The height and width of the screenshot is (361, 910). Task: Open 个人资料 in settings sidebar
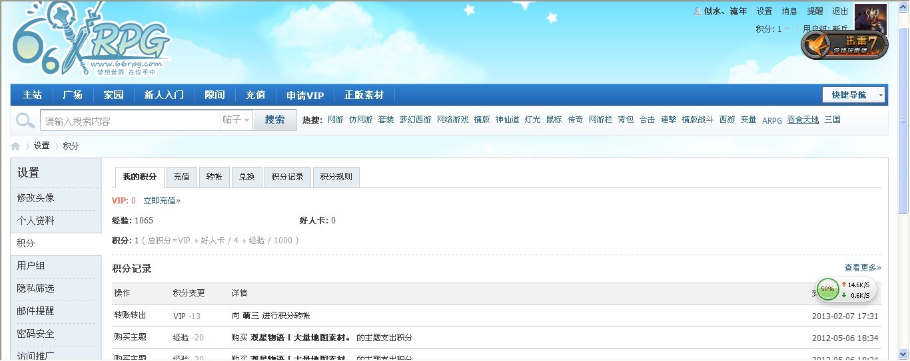point(36,221)
